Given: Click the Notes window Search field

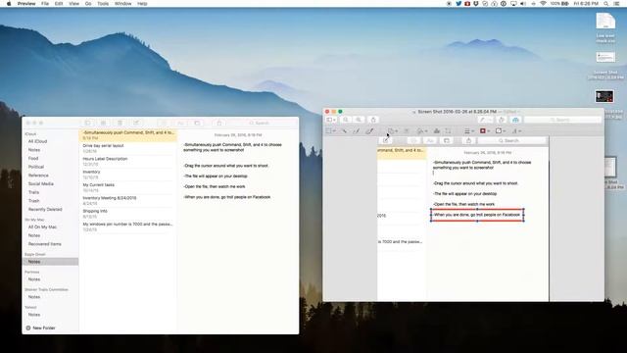Looking at the screenshot, I should pyautogui.click(x=262, y=123).
